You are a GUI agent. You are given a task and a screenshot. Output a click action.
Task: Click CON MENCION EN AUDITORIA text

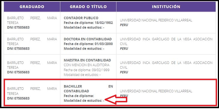tap(87, 65)
